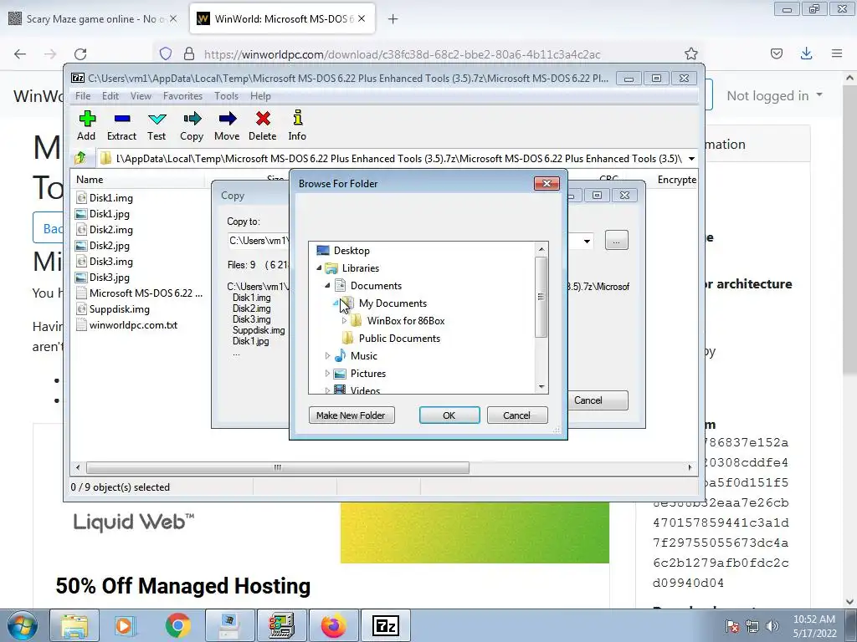
Task: Select winworldpc.com.txt in the file list
Action: point(133,325)
